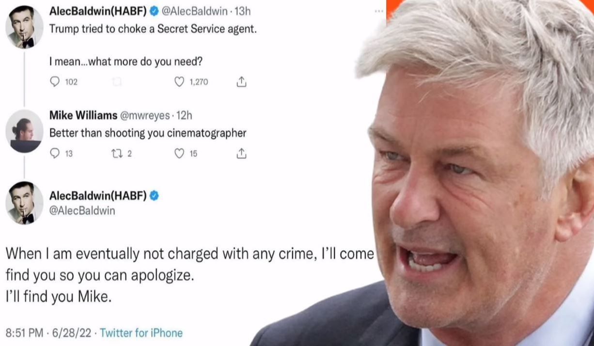Retweet Mike Williams' cinematographer reply
Viewport: 594px width, 346px height.
(116, 154)
